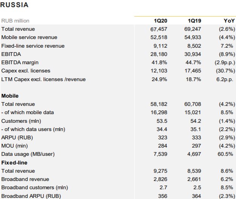Select 284 MOU value

162,146
